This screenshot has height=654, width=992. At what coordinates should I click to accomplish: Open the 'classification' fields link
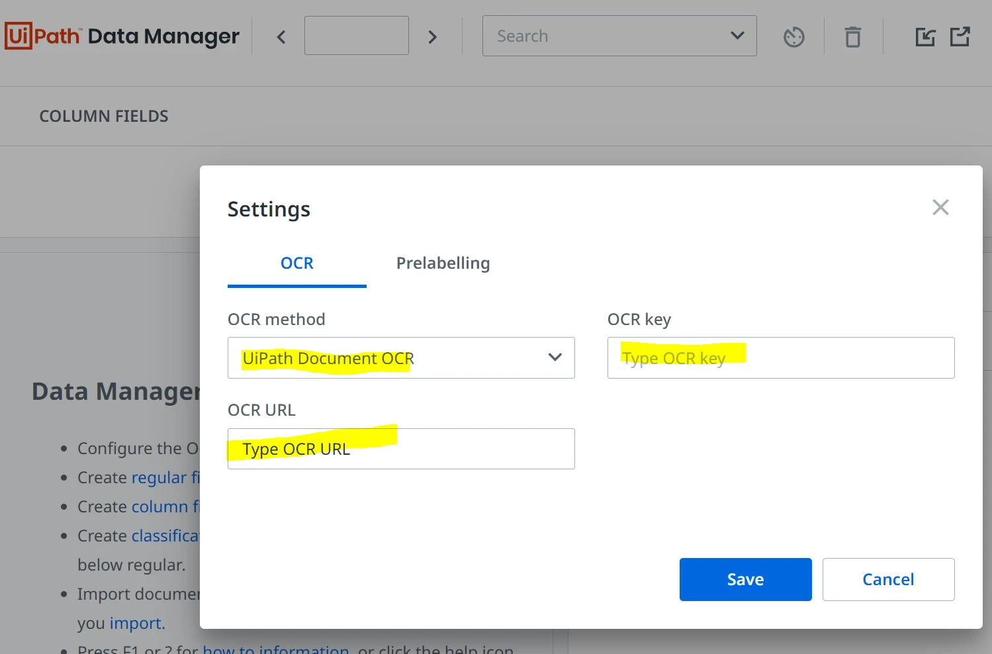[165, 536]
